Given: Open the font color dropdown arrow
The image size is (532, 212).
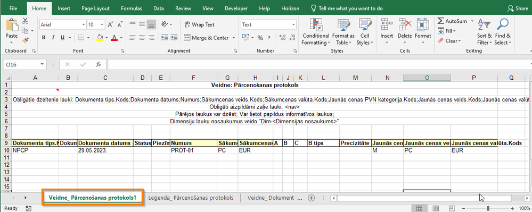Looking at the screenshot, I should click(x=121, y=38).
